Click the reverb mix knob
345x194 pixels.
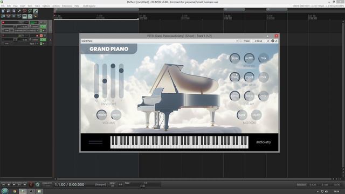(x=264, y=58)
